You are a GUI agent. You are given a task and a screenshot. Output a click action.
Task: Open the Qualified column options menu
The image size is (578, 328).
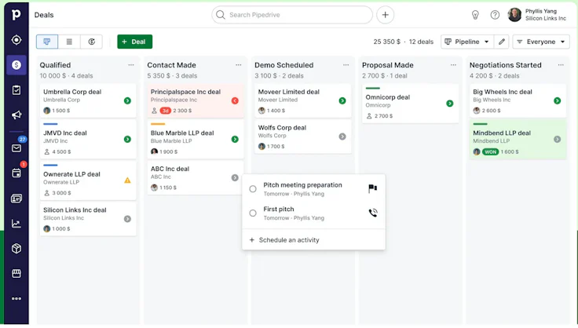pyautogui.click(x=131, y=65)
